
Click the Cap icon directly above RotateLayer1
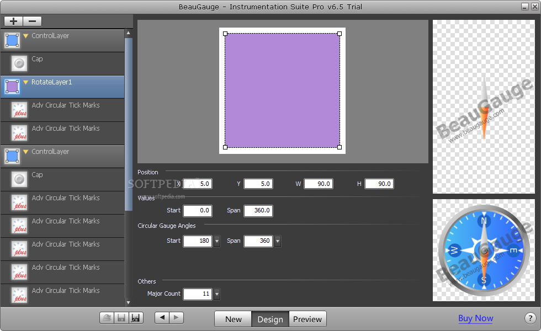[x=19, y=63]
